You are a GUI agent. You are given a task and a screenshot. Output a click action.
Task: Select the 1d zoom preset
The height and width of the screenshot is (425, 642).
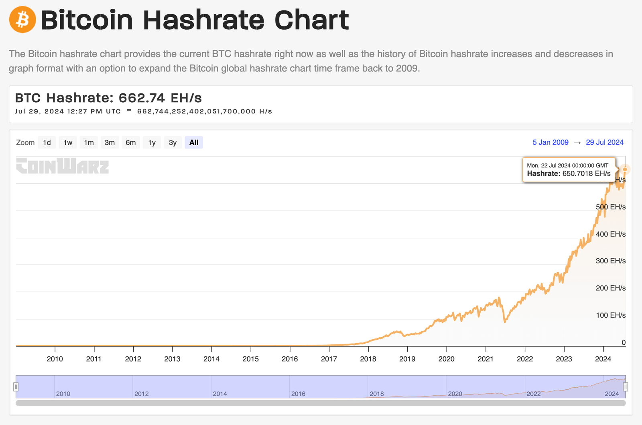[47, 142]
